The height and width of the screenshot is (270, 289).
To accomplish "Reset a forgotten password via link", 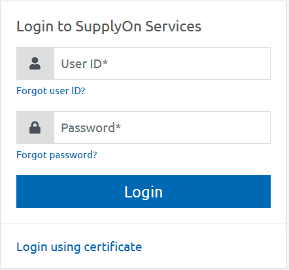I will 57,155.
